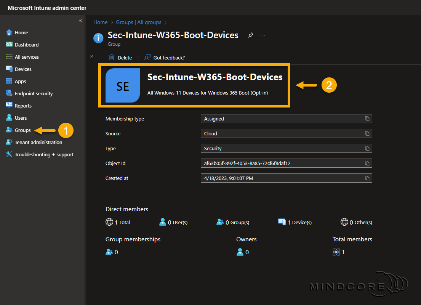Open the Users section
Screen dimensions: 421x305
20,118
